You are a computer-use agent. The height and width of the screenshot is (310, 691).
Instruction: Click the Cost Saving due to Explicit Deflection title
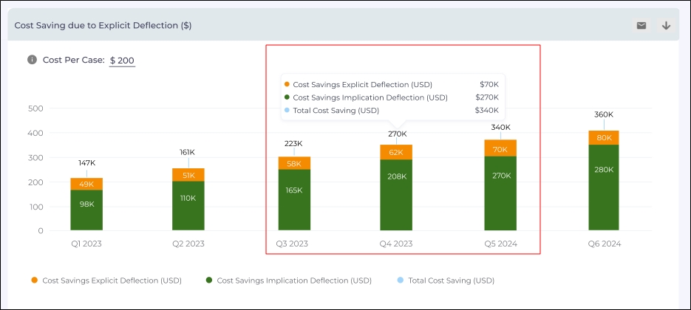pos(103,26)
